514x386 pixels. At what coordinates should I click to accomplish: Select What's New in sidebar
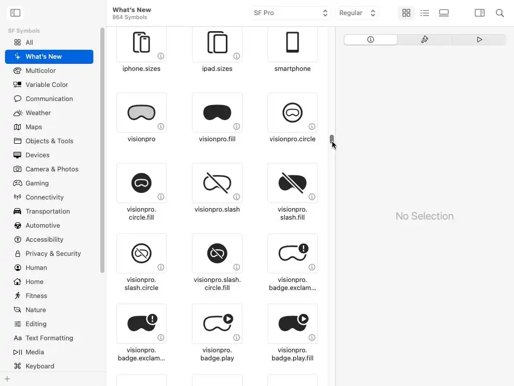tap(49, 56)
